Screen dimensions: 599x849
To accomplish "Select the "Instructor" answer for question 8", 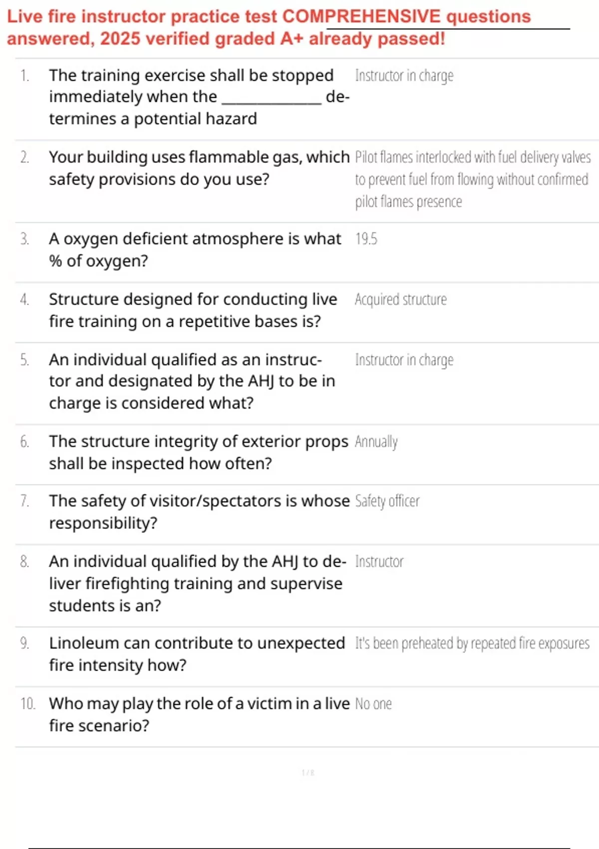I will pos(379,562).
